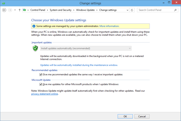The image size is (181, 121).
Task: Click the Cancel button
Action: click(142, 116)
